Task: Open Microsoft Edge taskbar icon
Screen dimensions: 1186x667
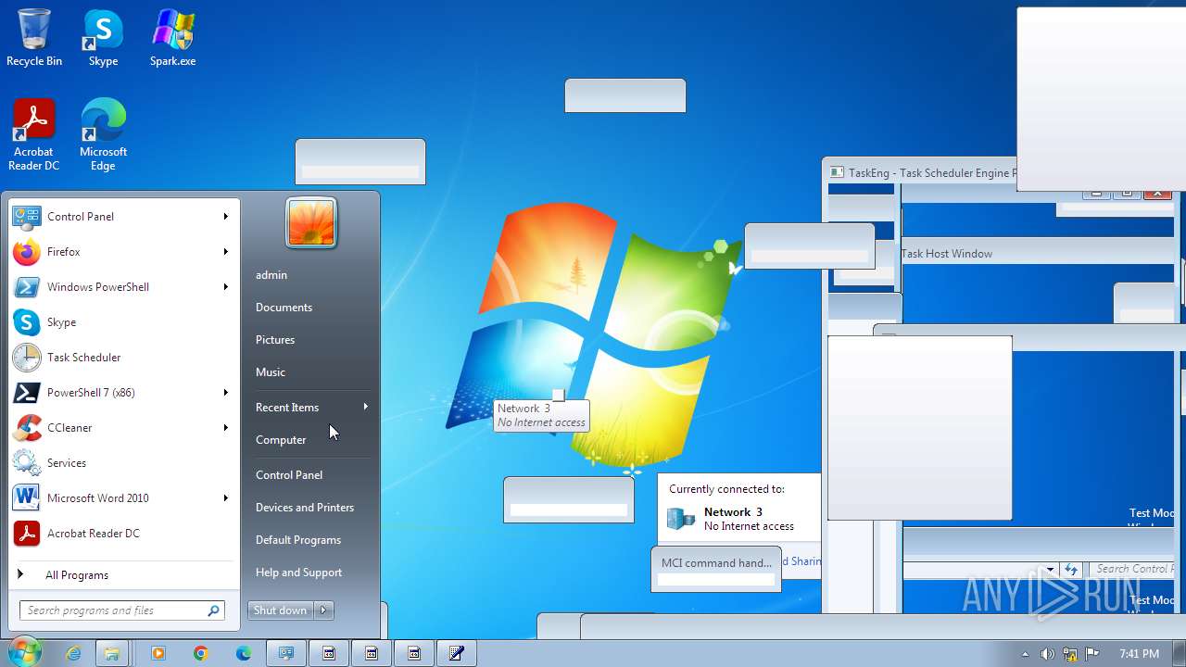Action: 243,653
